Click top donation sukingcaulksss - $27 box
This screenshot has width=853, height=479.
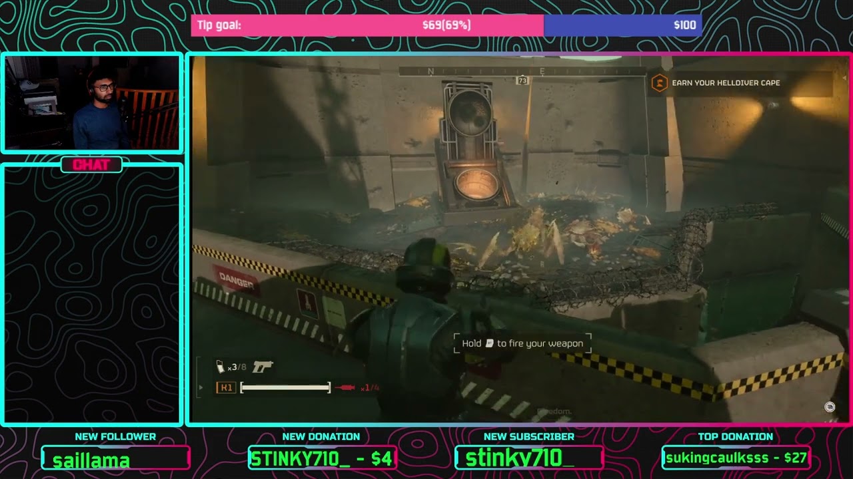[x=736, y=457]
